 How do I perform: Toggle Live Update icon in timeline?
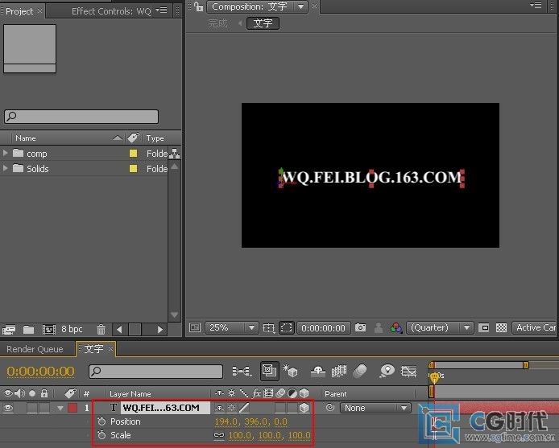coord(269,371)
